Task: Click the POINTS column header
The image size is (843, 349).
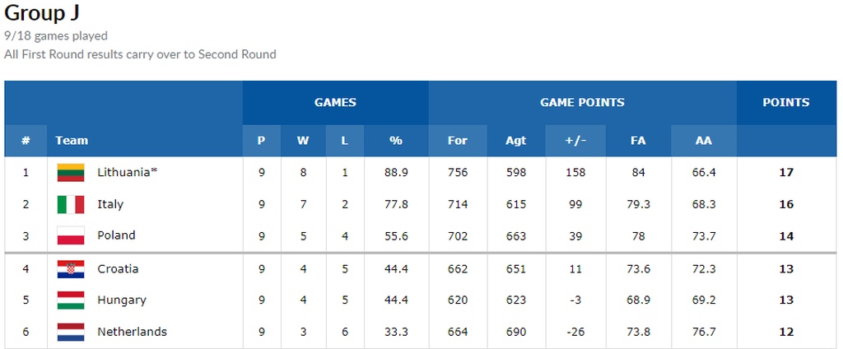Action: (x=786, y=103)
